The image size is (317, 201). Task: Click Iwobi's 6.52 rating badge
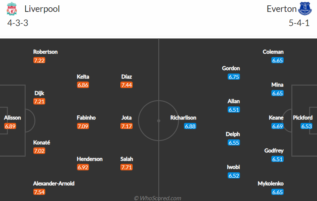(234, 176)
